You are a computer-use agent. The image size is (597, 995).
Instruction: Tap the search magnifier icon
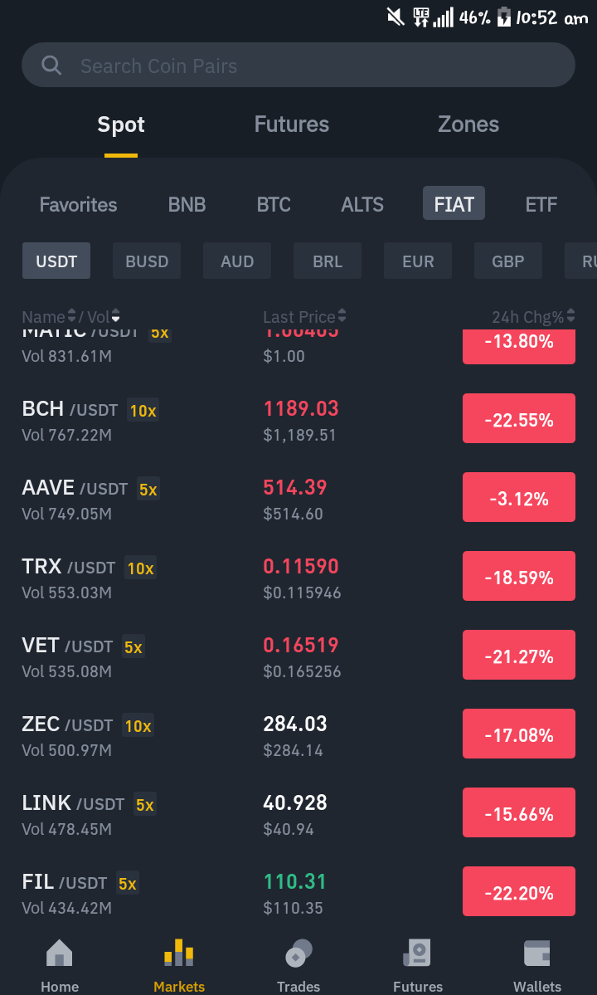coord(51,66)
